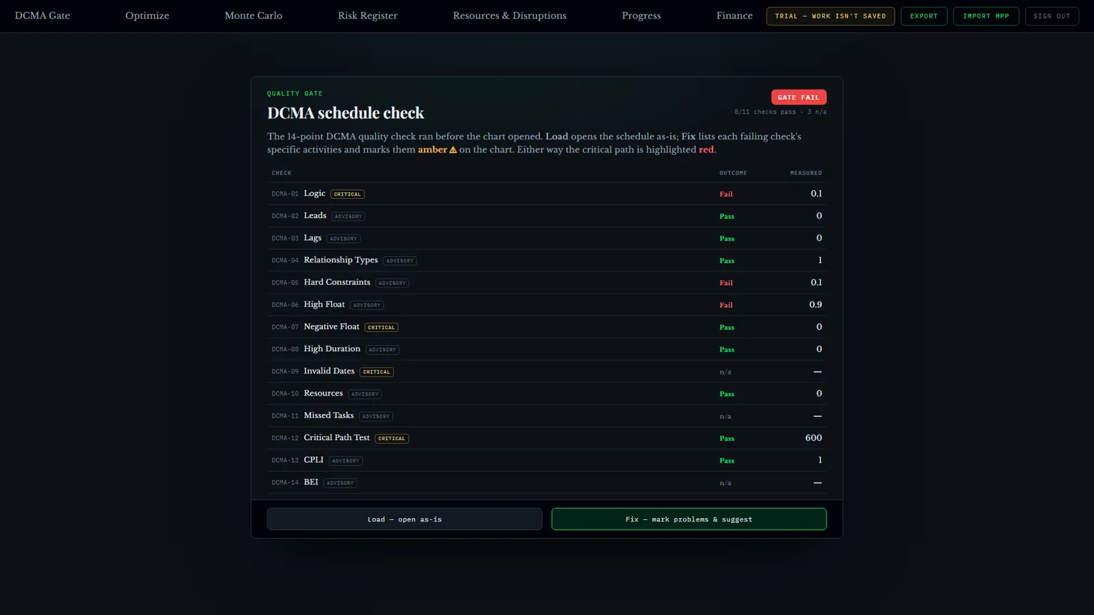Click the Export button
The width and height of the screenshot is (1094, 615).
(924, 16)
